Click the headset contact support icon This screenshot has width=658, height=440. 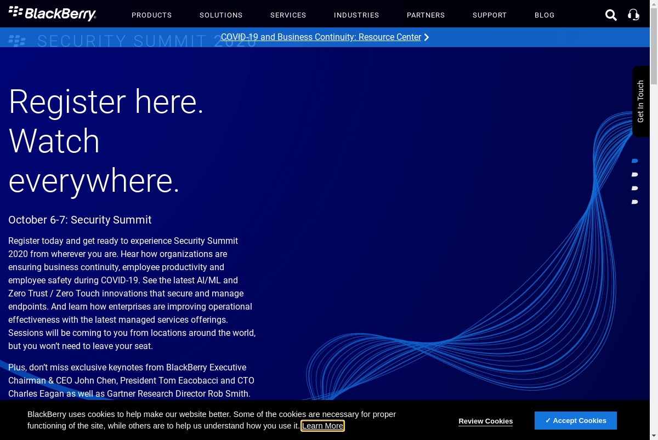633,15
